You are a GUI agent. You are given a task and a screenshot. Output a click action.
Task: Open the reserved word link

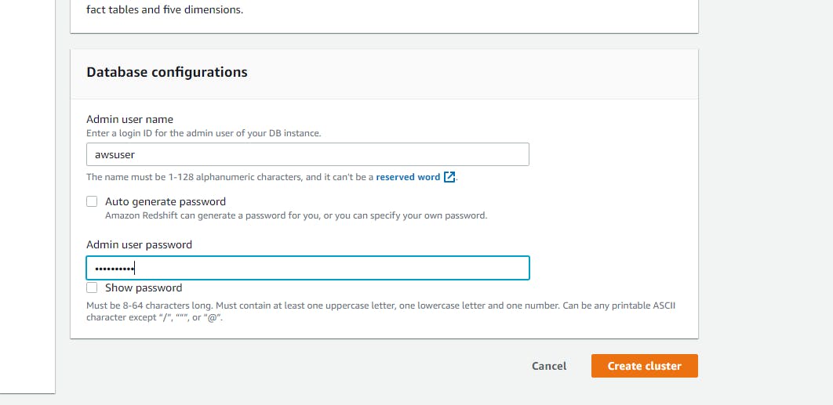point(408,177)
